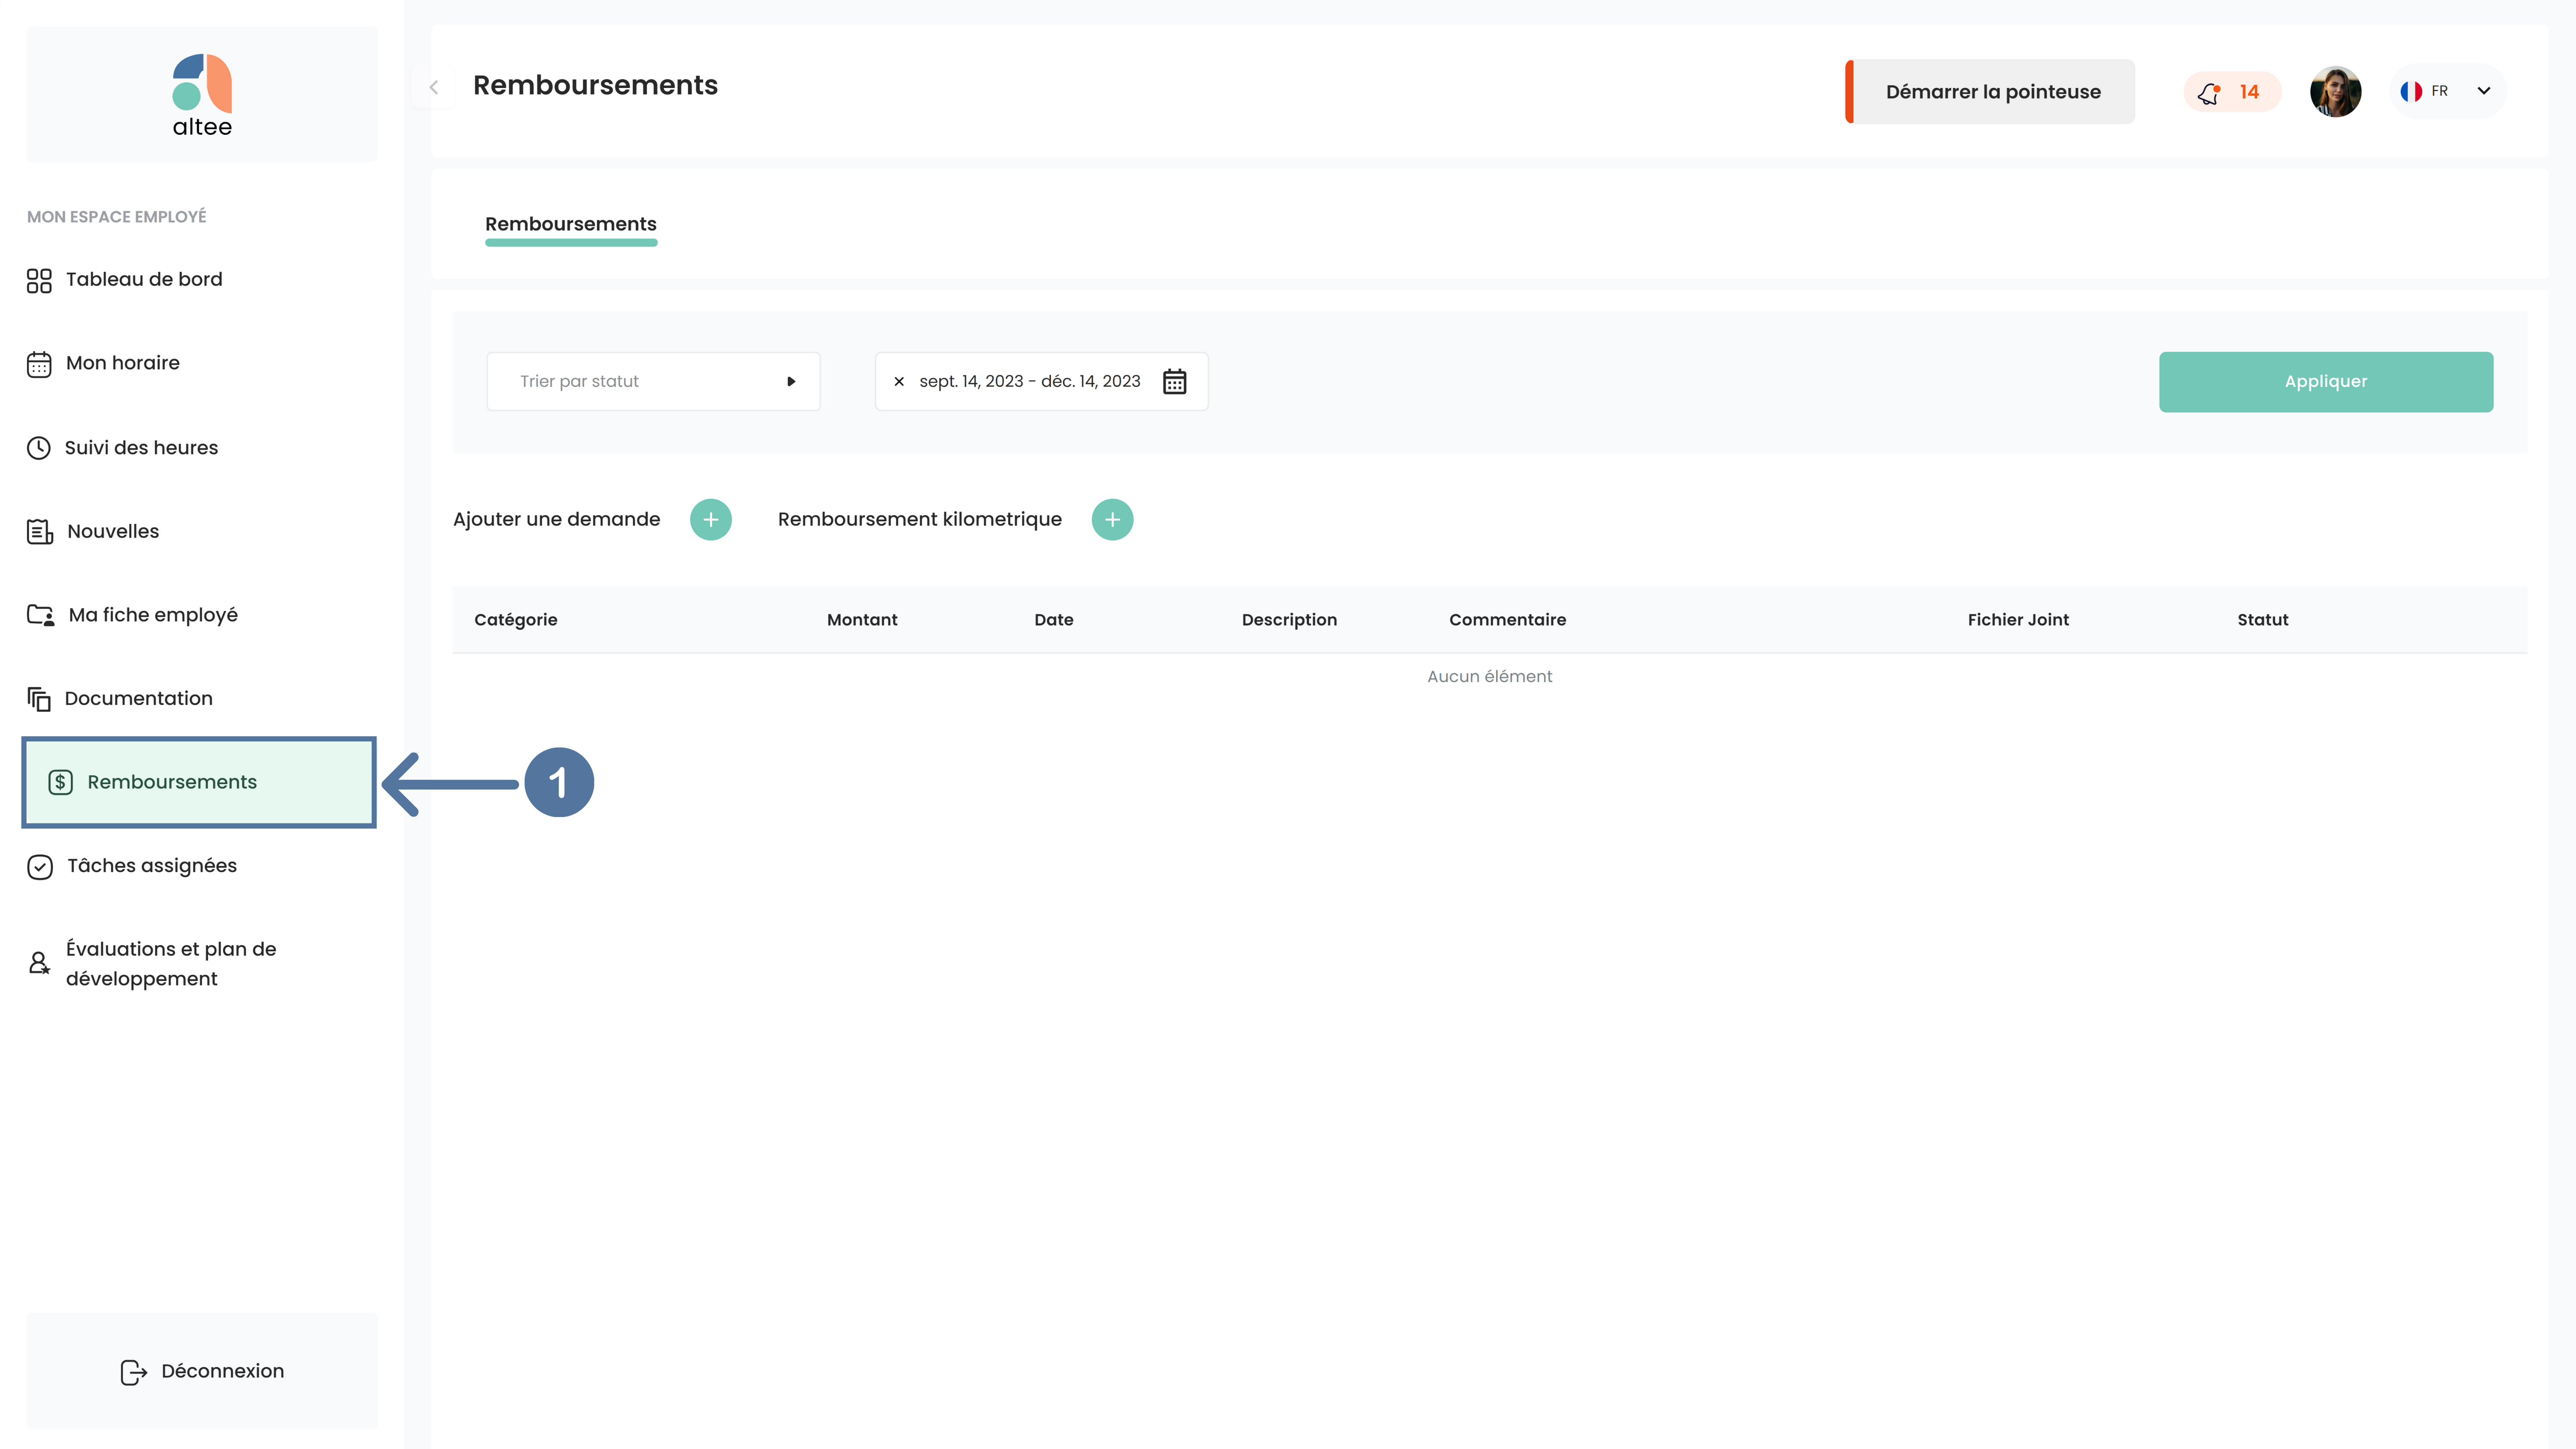Click the Nouvelles newspaper icon

coord(40,532)
